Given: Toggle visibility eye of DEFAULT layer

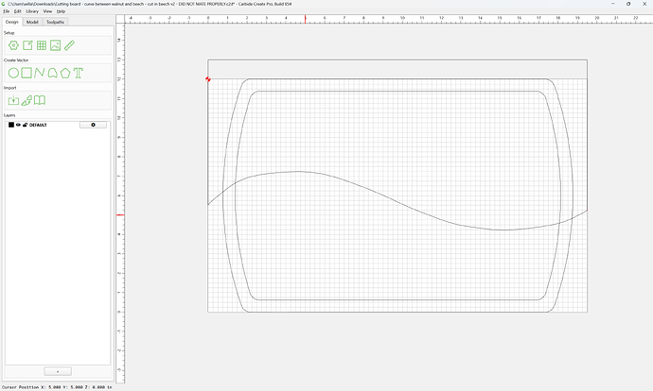Looking at the screenshot, I should pos(18,125).
